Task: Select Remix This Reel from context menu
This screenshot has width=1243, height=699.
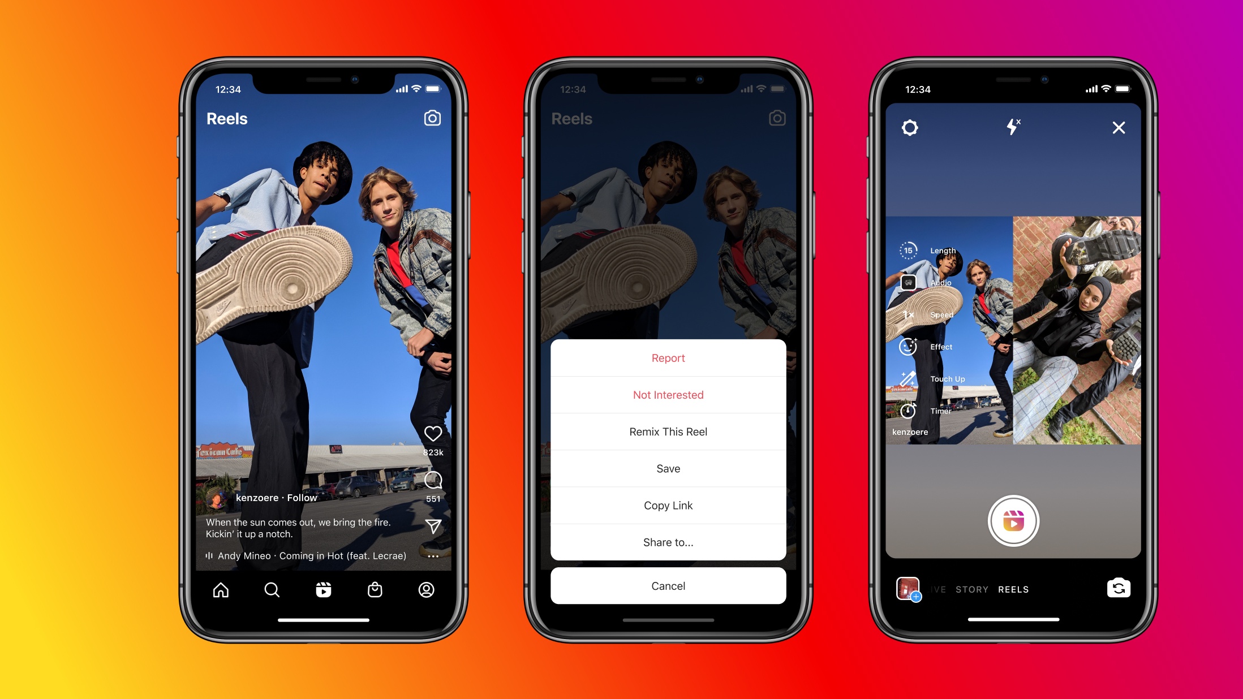Action: click(x=668, y=431)
